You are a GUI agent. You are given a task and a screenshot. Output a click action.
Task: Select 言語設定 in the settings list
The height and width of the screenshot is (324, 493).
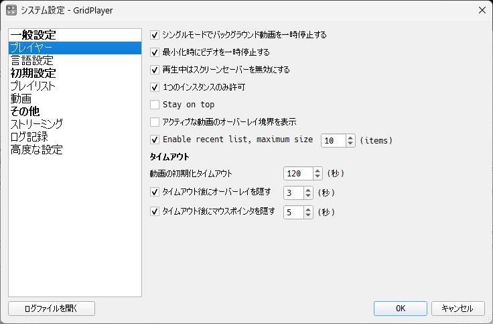(31, 60)
